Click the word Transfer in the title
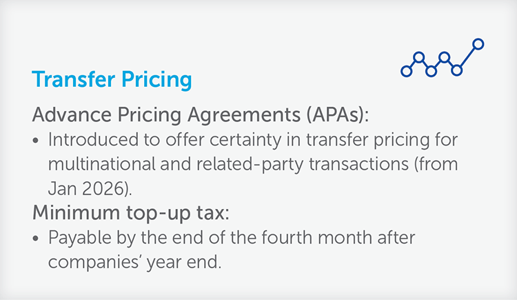Screen dimensions: 517x300 [x=74, y=79]
